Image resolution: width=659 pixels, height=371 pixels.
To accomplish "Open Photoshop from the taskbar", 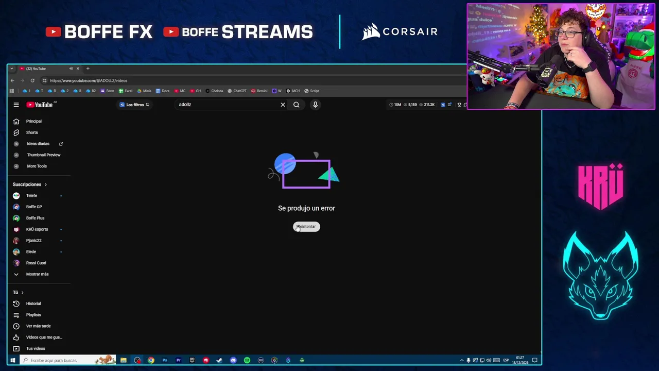I will coord(165,360).
